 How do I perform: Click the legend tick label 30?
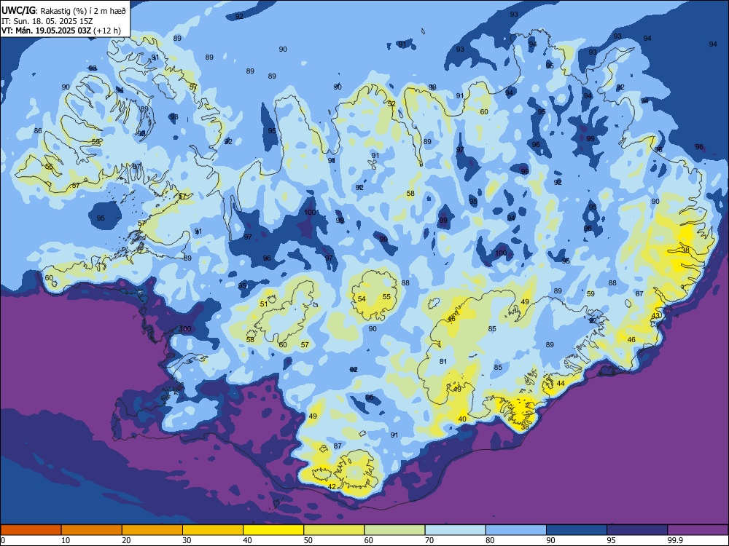pyautogui.click(x=187, y=540)
